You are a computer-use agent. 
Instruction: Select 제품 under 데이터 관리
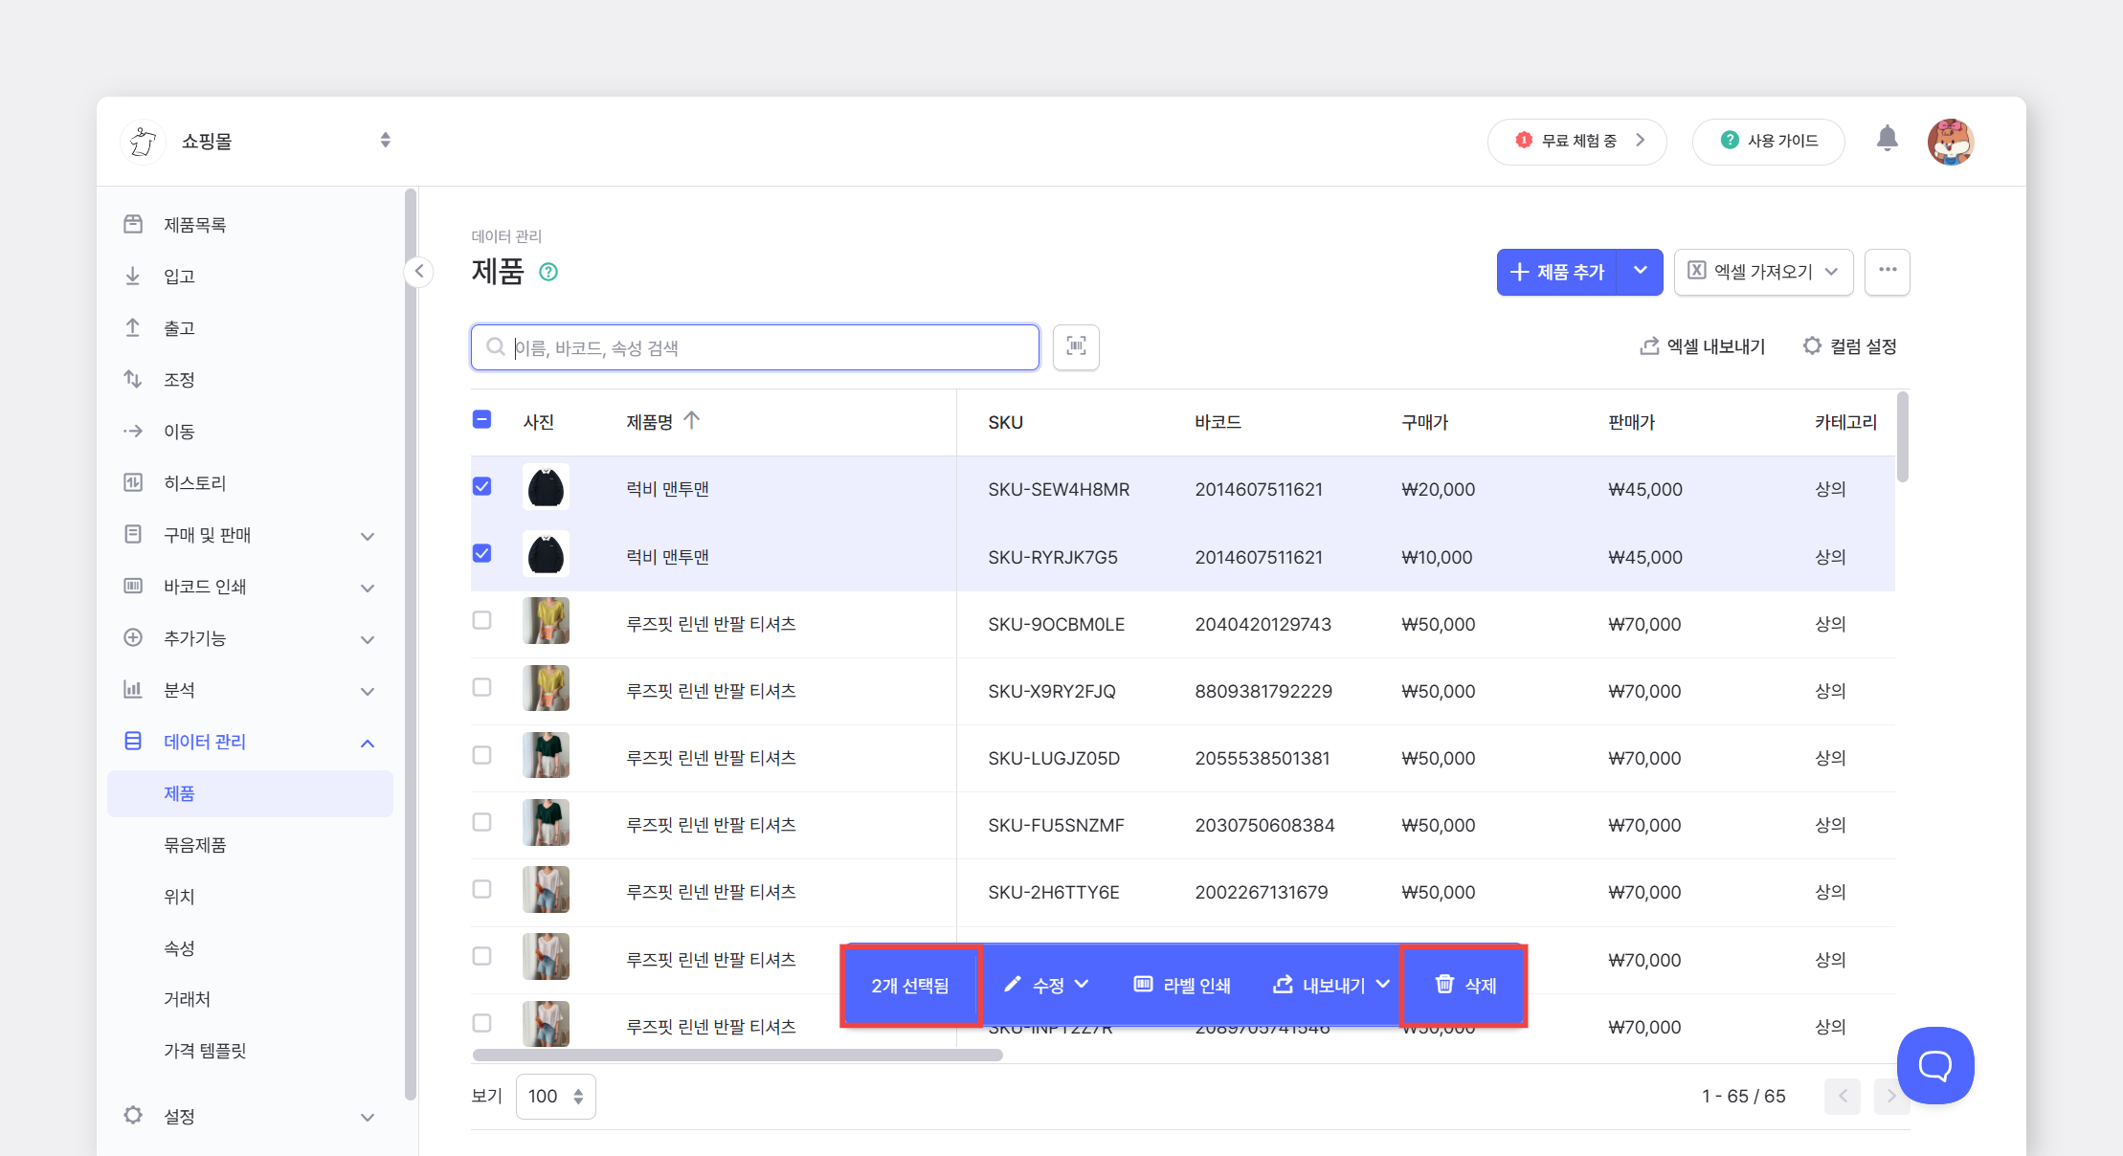point(251,793)
